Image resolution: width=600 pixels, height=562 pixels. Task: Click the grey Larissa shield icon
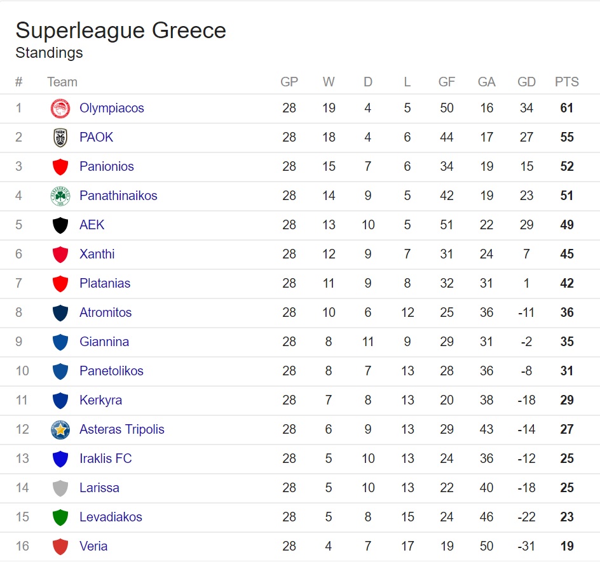click(x=60, y=488)
